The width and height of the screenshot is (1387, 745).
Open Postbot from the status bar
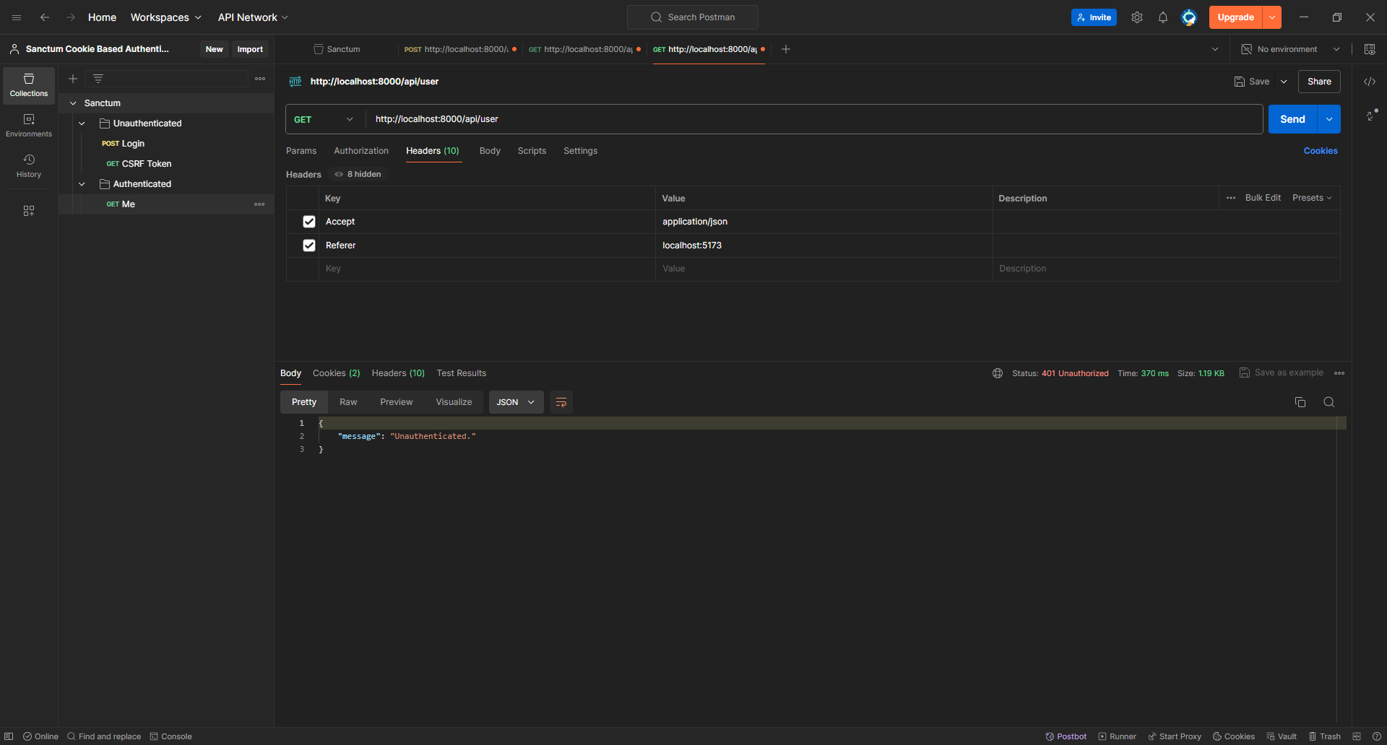1066,736
